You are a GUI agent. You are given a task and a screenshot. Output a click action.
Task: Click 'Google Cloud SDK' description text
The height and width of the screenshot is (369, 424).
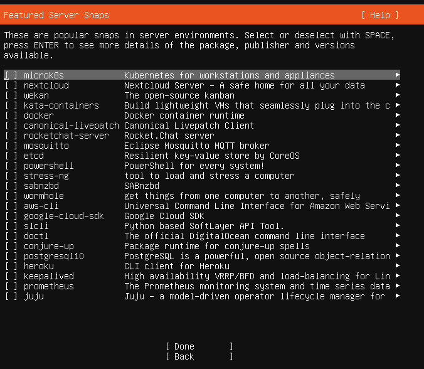coord(164,216)
